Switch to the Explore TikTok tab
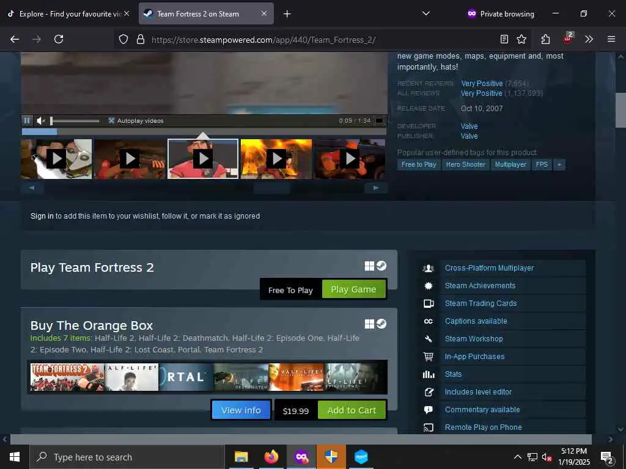Viewport: 626px width, 469px height. click(x=68, y=13)
